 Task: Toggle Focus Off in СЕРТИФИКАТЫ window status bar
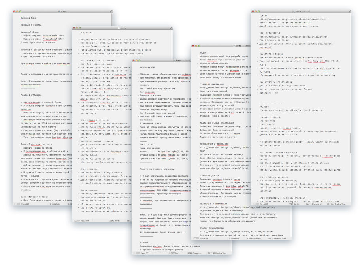[139, 254]
